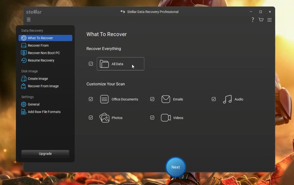Click the hamburger menu icon
Viewport: 294px width, 185px height.
click(x=29, y=20)
